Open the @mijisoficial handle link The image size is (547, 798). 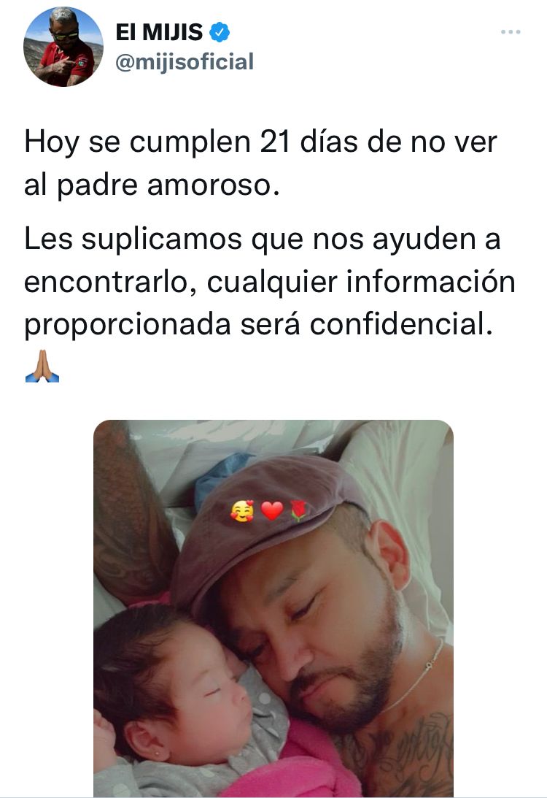coord(185,62)
